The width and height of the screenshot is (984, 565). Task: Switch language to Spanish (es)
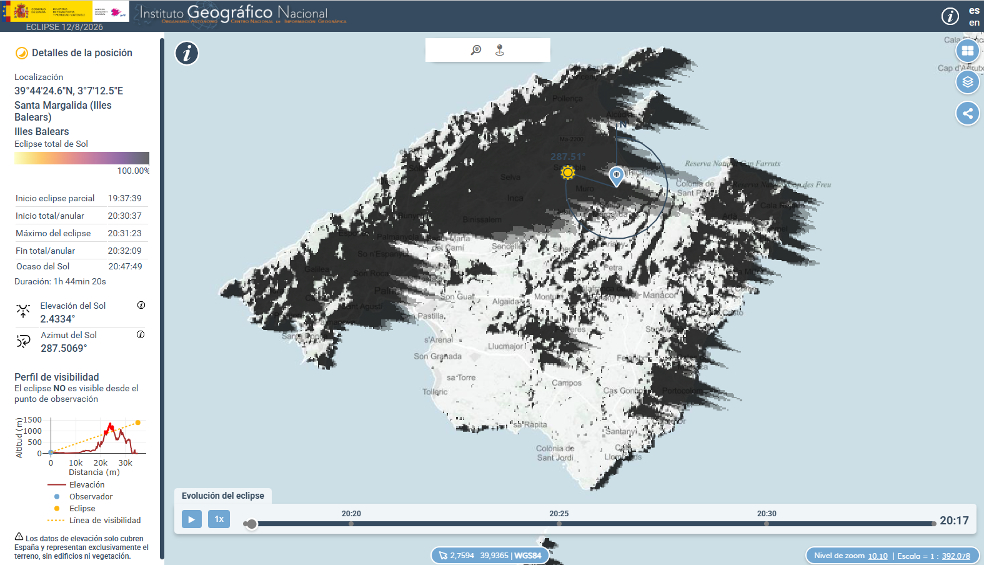[x=974, y=11]
